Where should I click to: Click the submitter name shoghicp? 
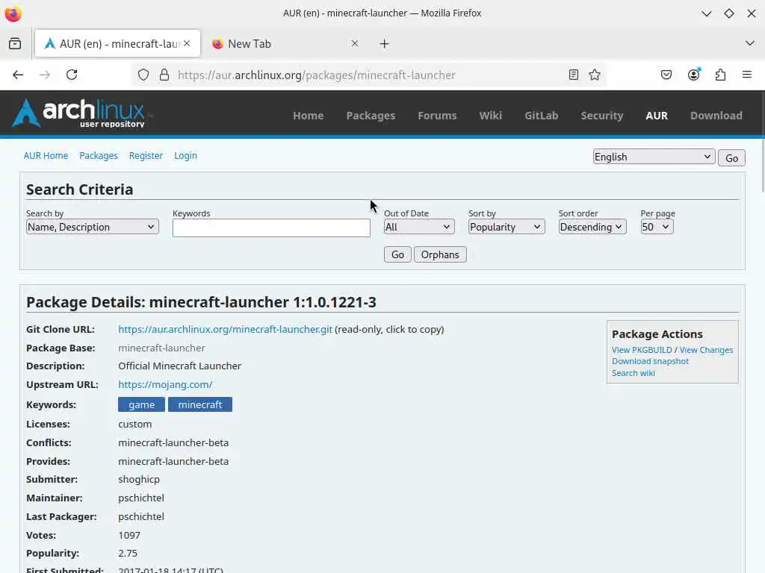pos(138,480)
